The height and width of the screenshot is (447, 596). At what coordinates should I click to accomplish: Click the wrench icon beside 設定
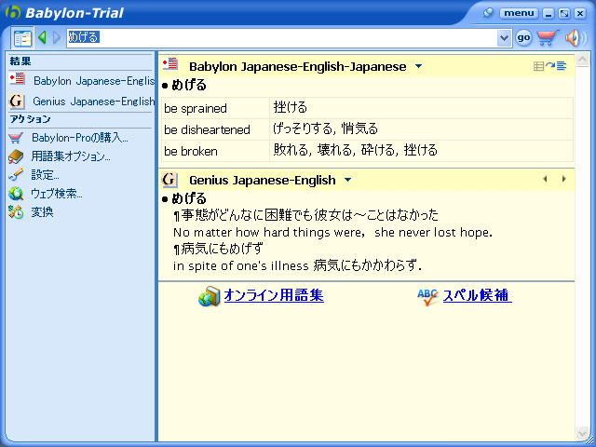pyautogui.click(x=16, y=175)
